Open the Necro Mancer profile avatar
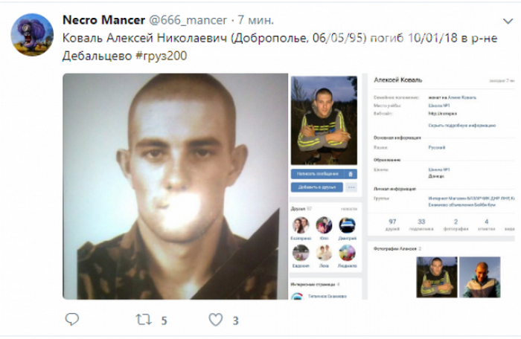This screenshot has width=521, height=339. pyautogui.click(x=32, y=34)
